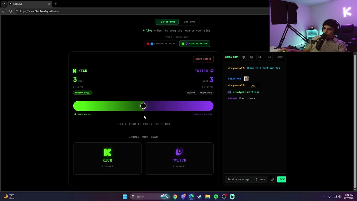Viewport: 357px width, 201px height.
Task: Close the Fightclub browser tab
Action: (x=49, y=4)
